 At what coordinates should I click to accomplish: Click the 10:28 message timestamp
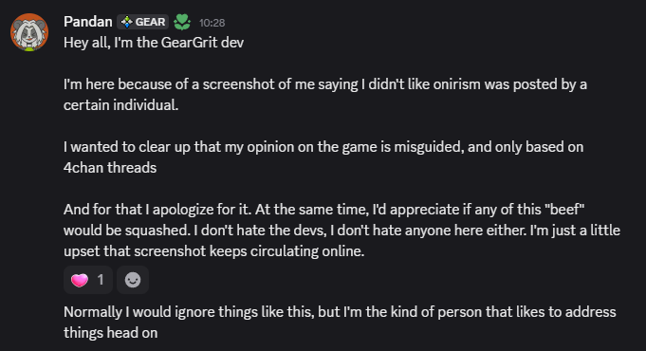[x=212, y=23]
